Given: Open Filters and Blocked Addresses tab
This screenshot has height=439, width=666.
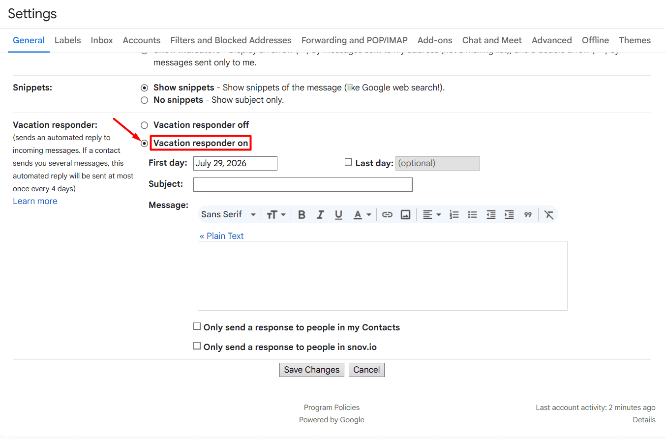Looking at the screenshot, I should [231, 40].
